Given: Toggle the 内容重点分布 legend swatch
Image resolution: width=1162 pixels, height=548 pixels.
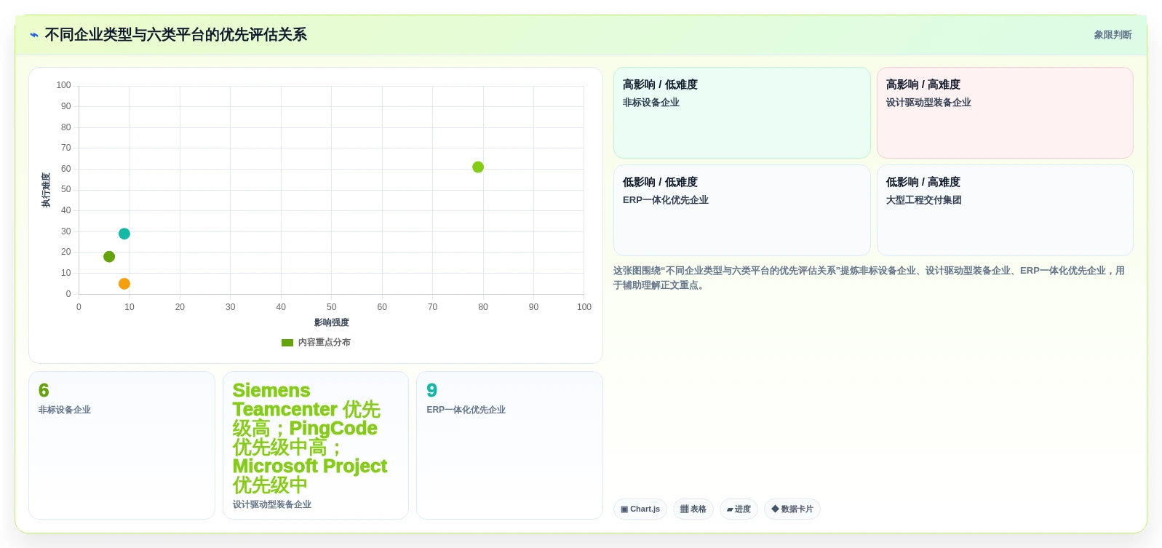Looking at the screenshot, I should 287,343.
